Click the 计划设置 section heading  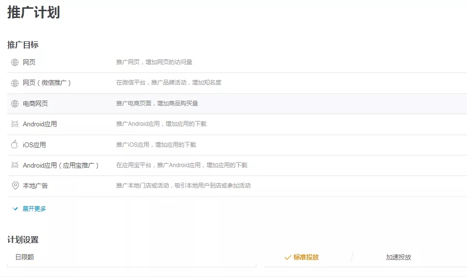23,240
